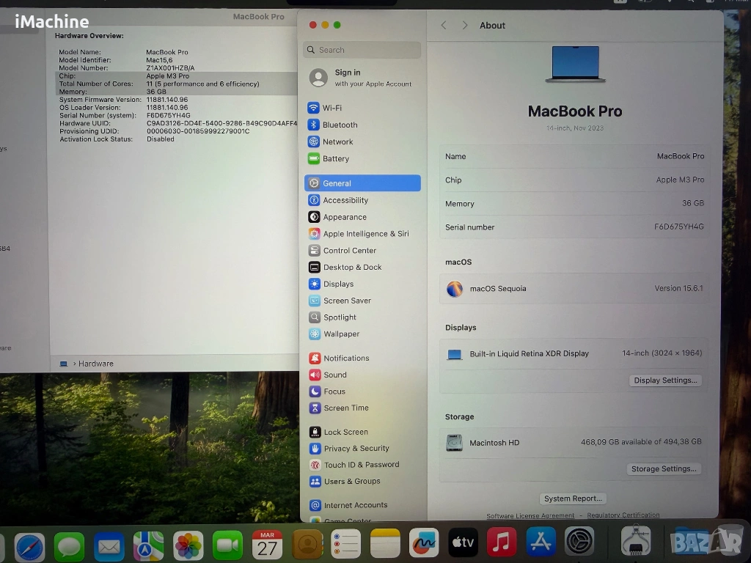Open Touch ID & Password settings
This screenshot has height=563, width=751.
pyautogui.click(x=361, y=465)
